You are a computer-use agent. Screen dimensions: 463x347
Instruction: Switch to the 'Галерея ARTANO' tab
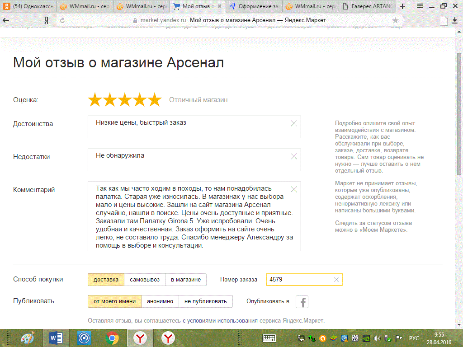click(367, 6)
